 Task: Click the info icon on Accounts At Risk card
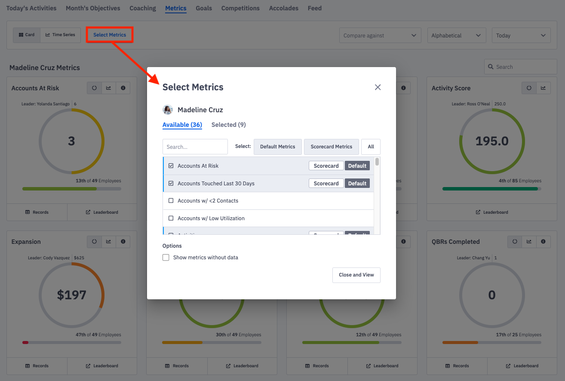coord(123,88)
